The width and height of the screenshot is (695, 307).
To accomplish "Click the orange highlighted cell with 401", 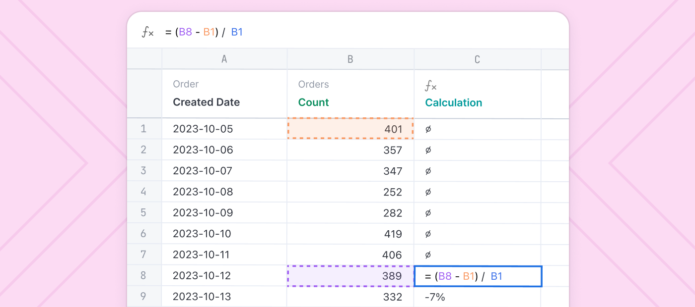I will tap(350, 129).
